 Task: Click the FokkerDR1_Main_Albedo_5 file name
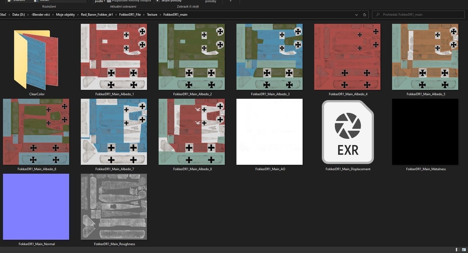click(426, 94)
